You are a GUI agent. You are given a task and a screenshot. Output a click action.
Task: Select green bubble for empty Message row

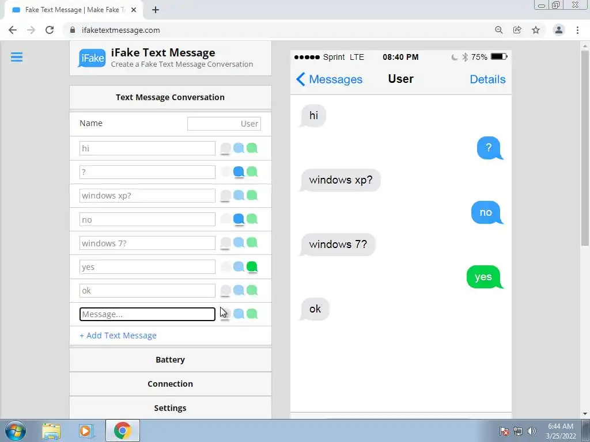252,314
